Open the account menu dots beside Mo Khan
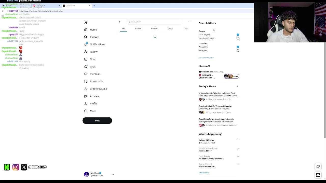326x183 pixels. [113, 174]
